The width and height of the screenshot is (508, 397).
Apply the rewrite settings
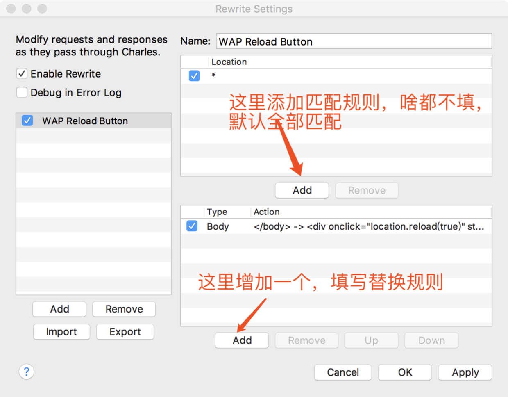coord(465,372)
